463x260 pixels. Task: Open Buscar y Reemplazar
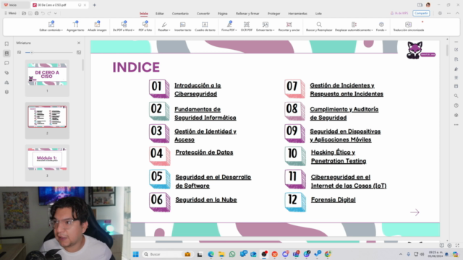tap(319, 26)
